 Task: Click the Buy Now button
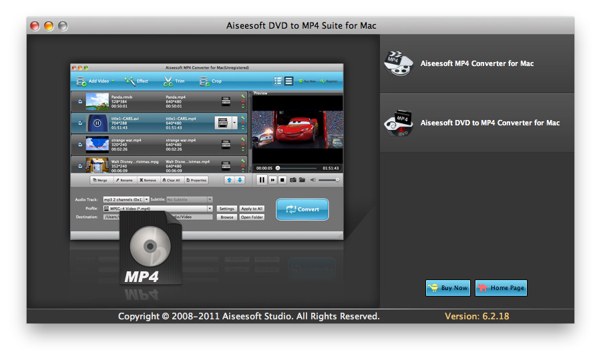447,288
